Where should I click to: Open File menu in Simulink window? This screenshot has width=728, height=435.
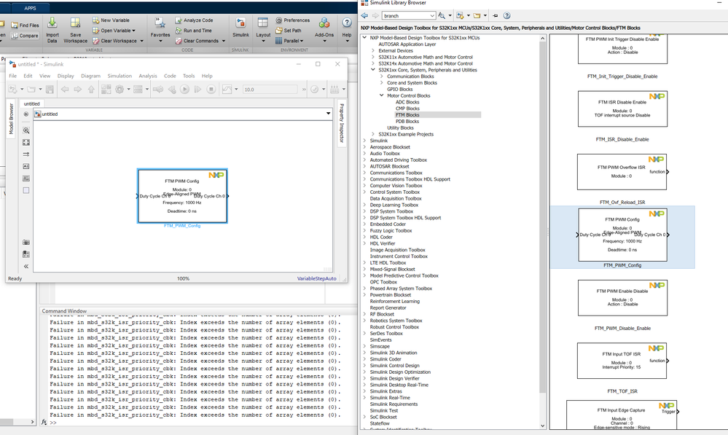pyautogui.click(x=13, y=76)
